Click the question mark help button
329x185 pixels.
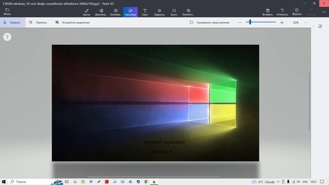tap(7, 37)
